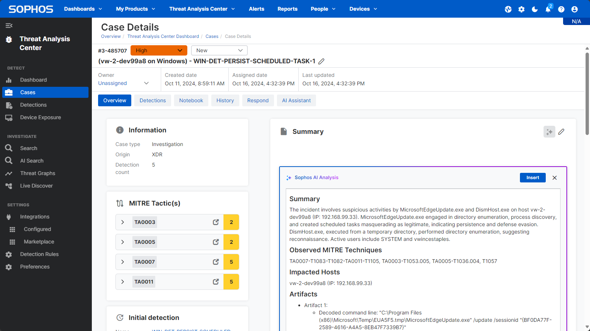Screen dimensions: 590x331
Task: Click the Search magnifier icon in sidebar
Action: point(9,148)
